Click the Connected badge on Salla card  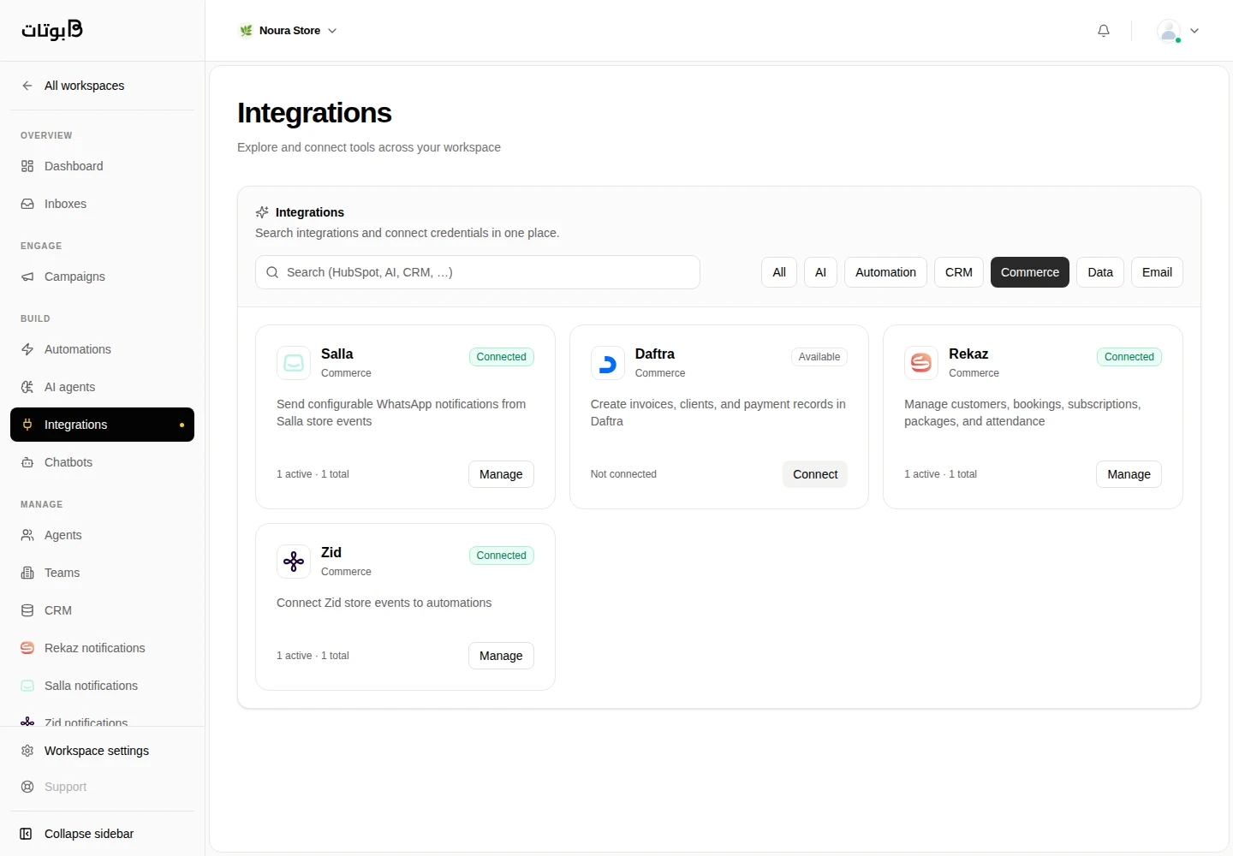point(502,357)
